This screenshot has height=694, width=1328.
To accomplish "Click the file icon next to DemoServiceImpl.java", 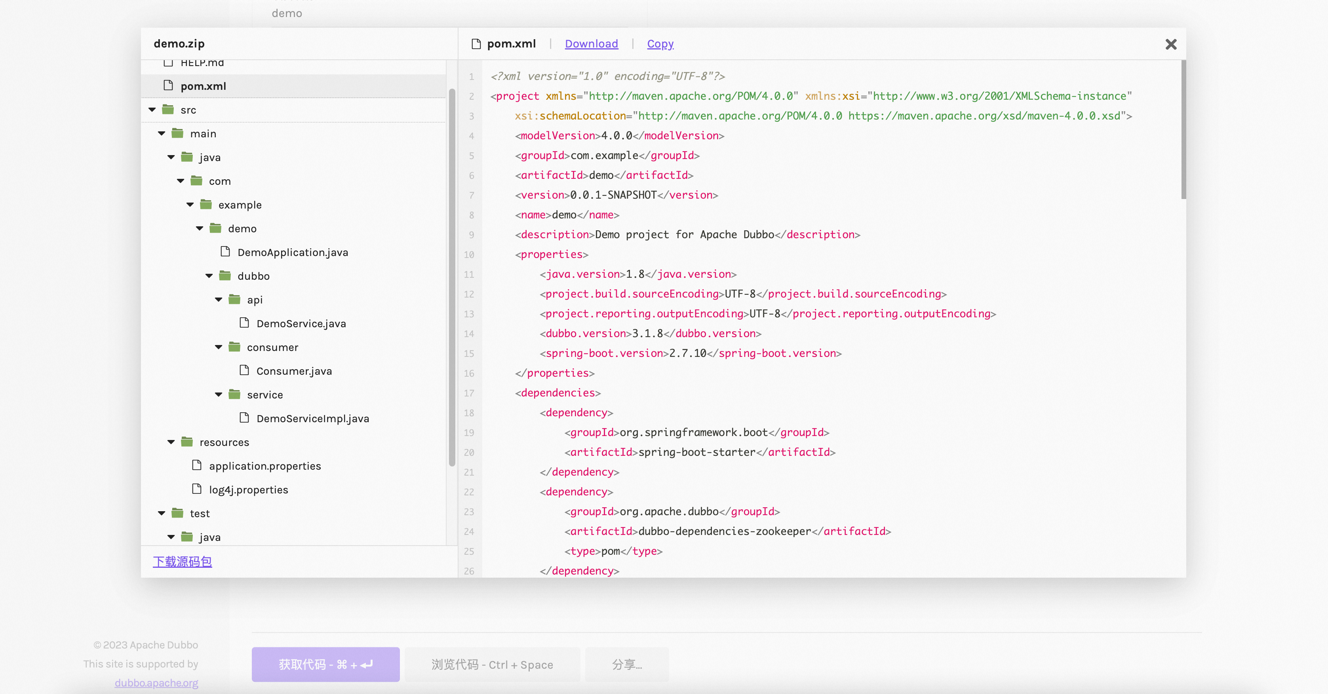I will coord(244,418).
